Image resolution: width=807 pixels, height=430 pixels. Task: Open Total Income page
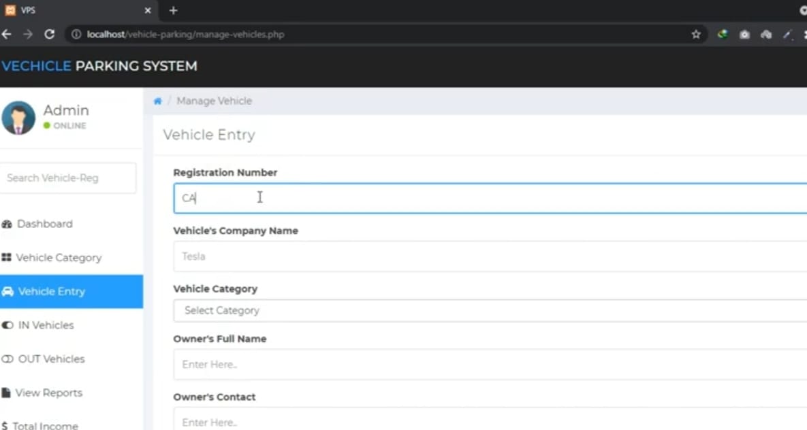coord(45,425)
